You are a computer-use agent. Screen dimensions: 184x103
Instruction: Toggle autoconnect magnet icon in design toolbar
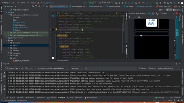point(139,17)
